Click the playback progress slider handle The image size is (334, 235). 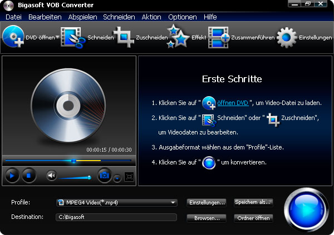coord(73,161)
